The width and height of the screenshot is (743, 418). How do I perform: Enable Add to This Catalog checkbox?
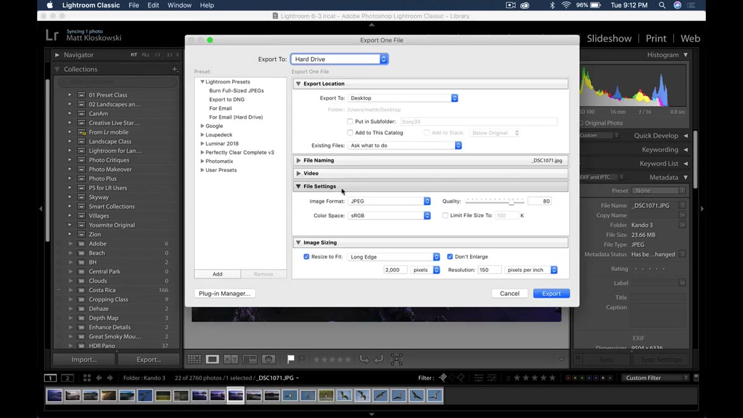(x=350, y=133)
